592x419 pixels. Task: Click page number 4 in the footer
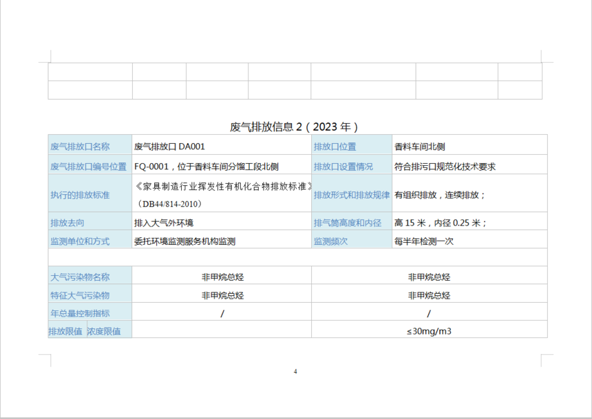point(295,372)
